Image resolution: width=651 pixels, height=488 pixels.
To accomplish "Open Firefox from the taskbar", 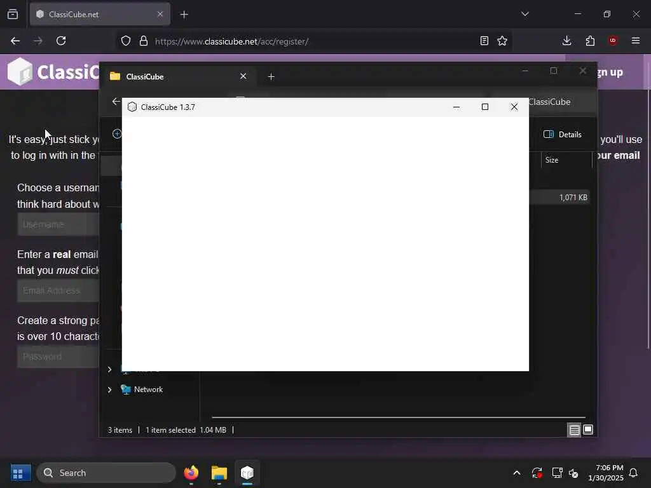I will coord(191,473).
